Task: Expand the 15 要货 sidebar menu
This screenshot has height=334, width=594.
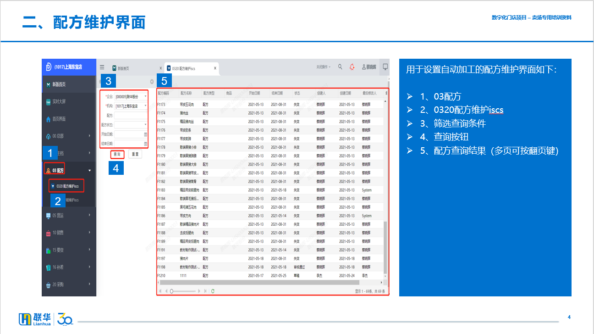Action: 69,250
